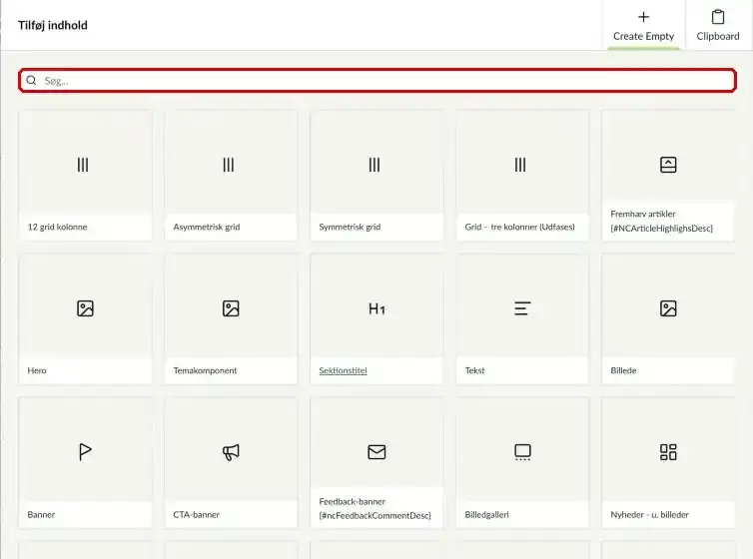Select the Temakomponent image icon
The height and width of the screenshot is (559, 753).
click(x=231, y=308)
